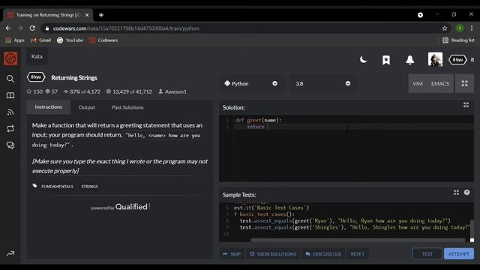This screenshot has width=480, height=270.
Task: Click the STRINGS tag
Action: tap(90, 187)
